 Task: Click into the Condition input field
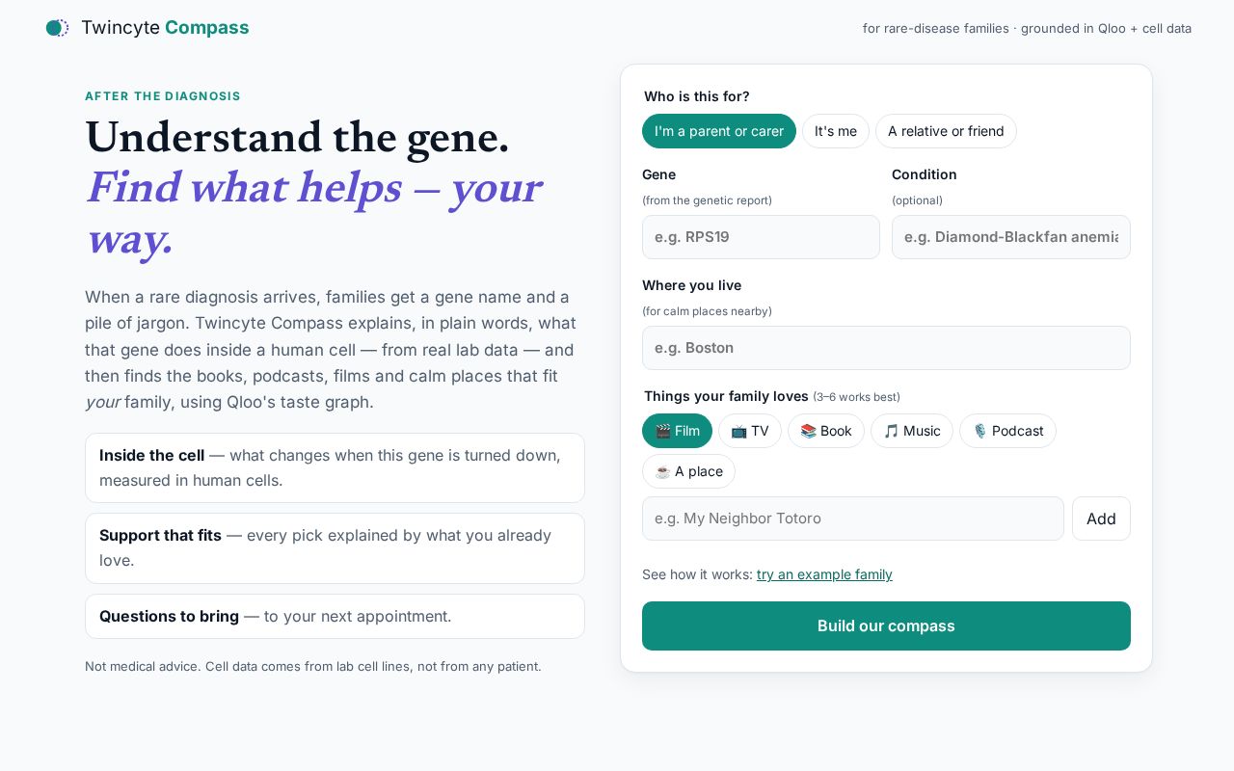(1011, 237)
